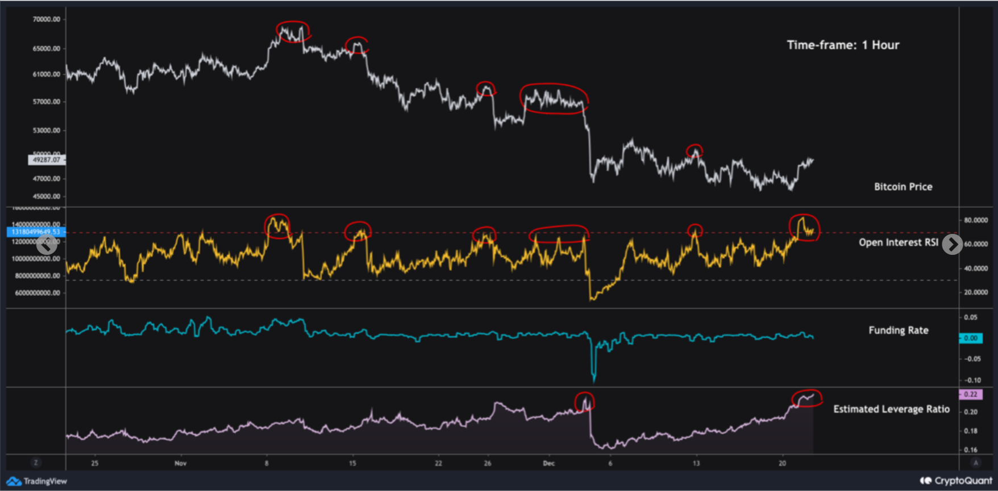This screenshot has height=491, width=998.
Task: Click date 8 on the time axis
Action: click(x=267, y=463)
